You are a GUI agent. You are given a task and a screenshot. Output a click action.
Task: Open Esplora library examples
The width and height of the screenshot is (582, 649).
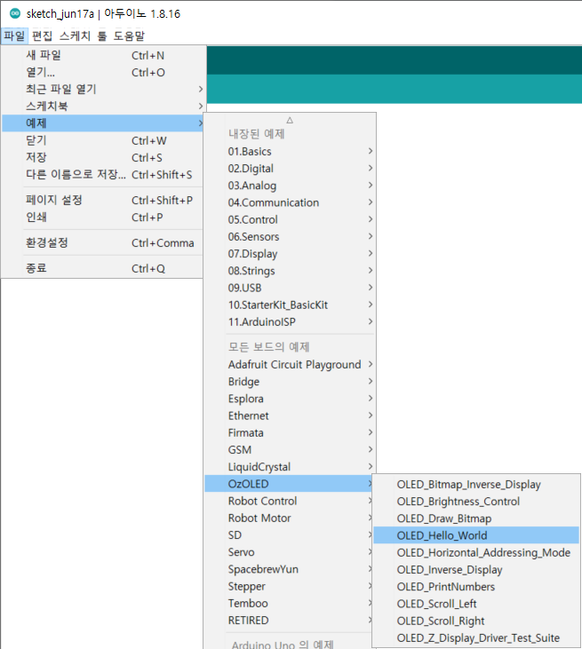tap(290, 398)
